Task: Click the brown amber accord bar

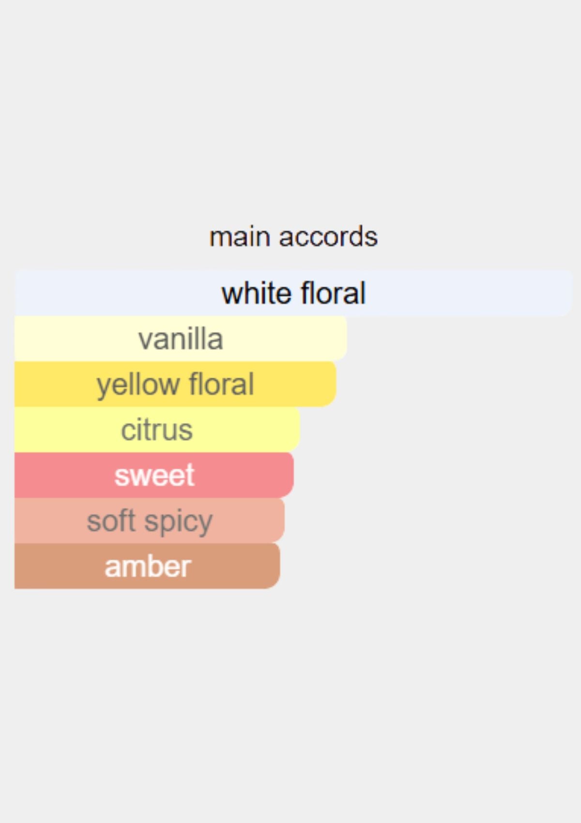Action: click(x=147, y=566)
